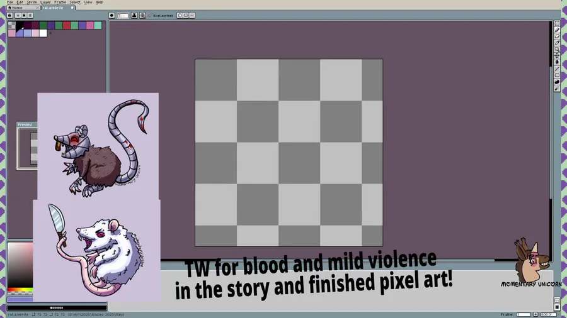The width and height of the screenshot is (567, 318).
Task: Select the Pencil tool
Action: tap(557, 30)
